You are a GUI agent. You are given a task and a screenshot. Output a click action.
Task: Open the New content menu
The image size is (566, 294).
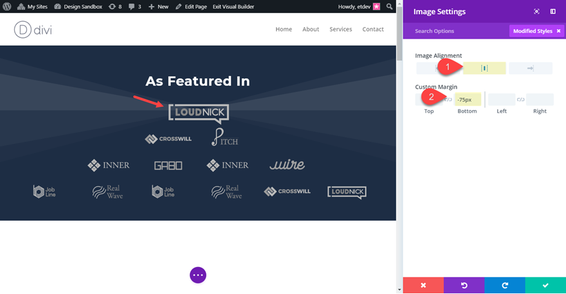click(158, 6)
